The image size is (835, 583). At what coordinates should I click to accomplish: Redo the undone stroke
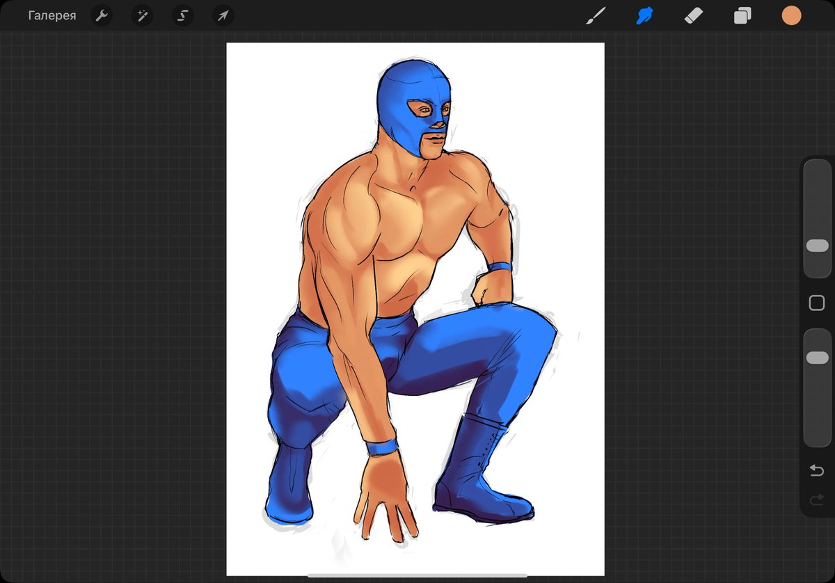[x=817, y=500]
